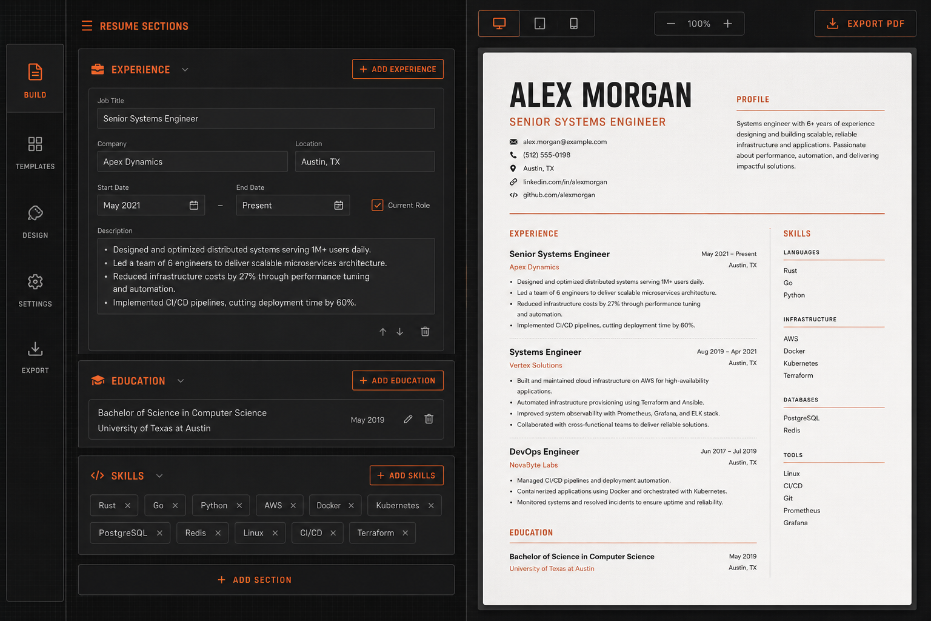Open the End Date calendar picker
Screen dimensions: 931x621
click(x=339, y=205)
